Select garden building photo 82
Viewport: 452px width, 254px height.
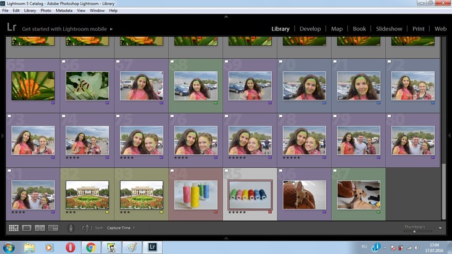tap(87, 195)
